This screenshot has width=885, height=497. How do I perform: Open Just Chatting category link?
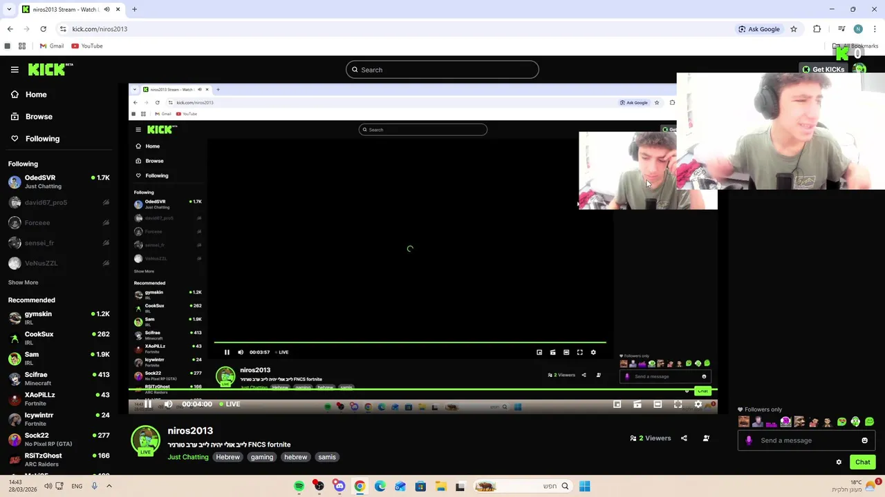188,457
